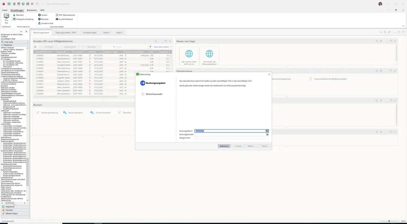The width and height of the screenshot is (407, 224).
Task: Open the hamburger menu in Kunden OPs panel
Action: click(35, 47)
